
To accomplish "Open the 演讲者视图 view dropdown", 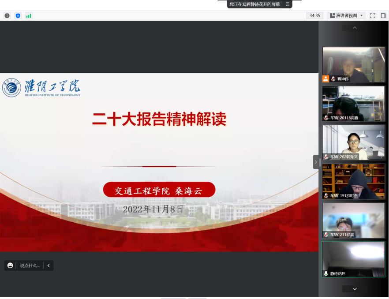I will click(347, 15).
